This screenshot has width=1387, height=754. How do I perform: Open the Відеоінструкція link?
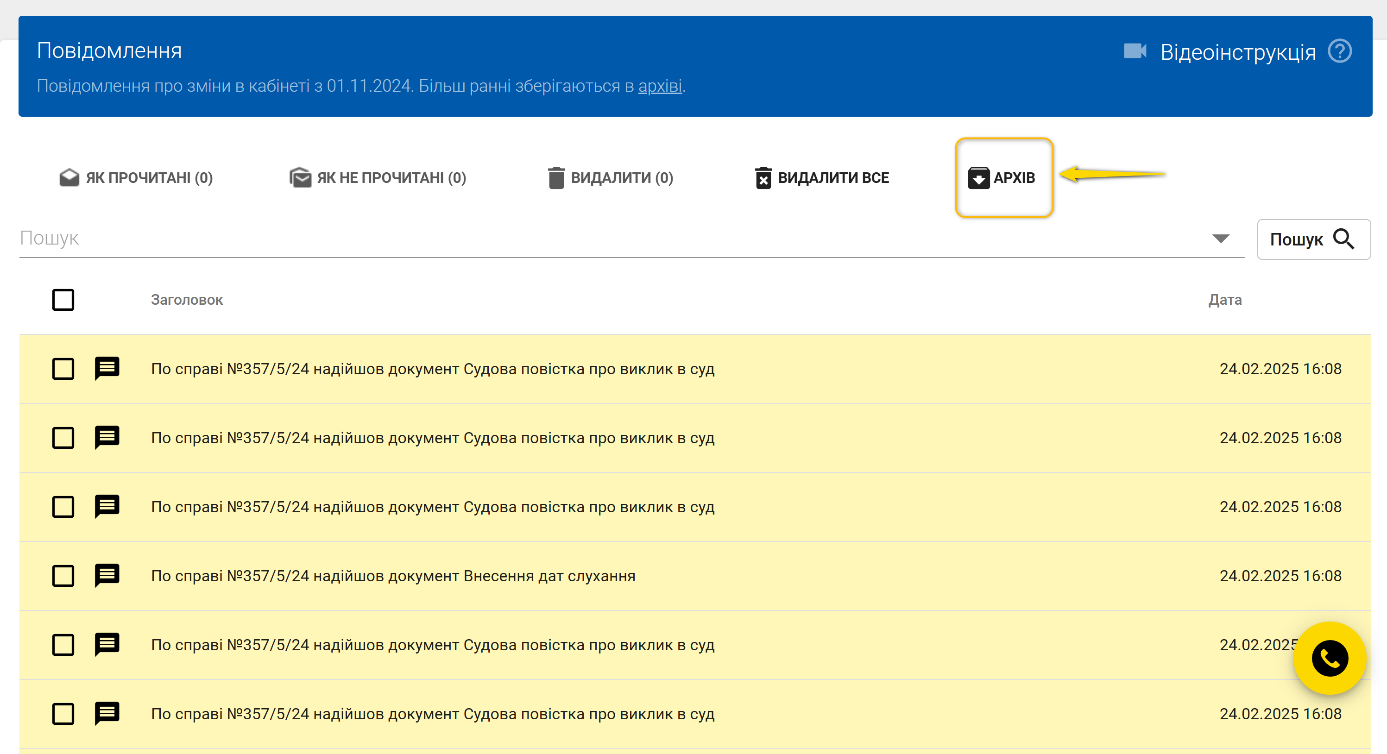1237,52
